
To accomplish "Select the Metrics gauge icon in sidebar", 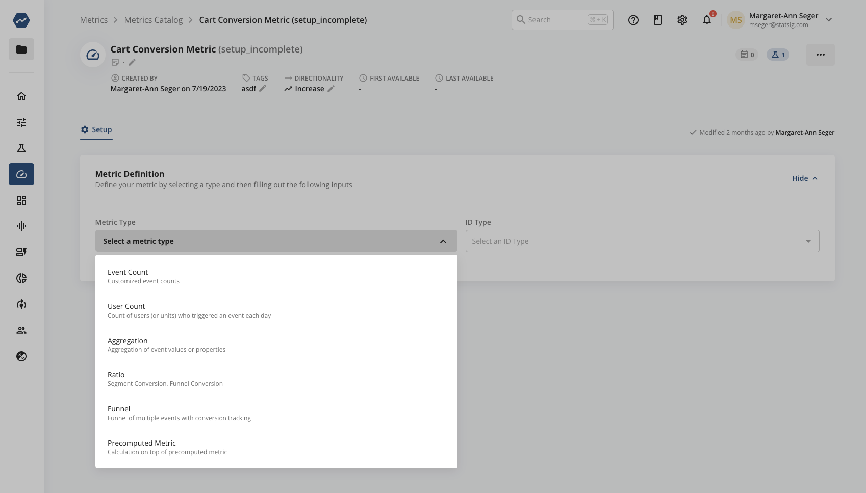I will coord(21,174).
